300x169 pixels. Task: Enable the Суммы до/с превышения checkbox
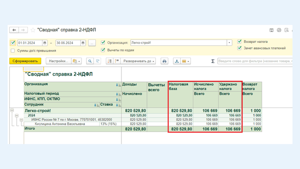(x=13, y=50)
